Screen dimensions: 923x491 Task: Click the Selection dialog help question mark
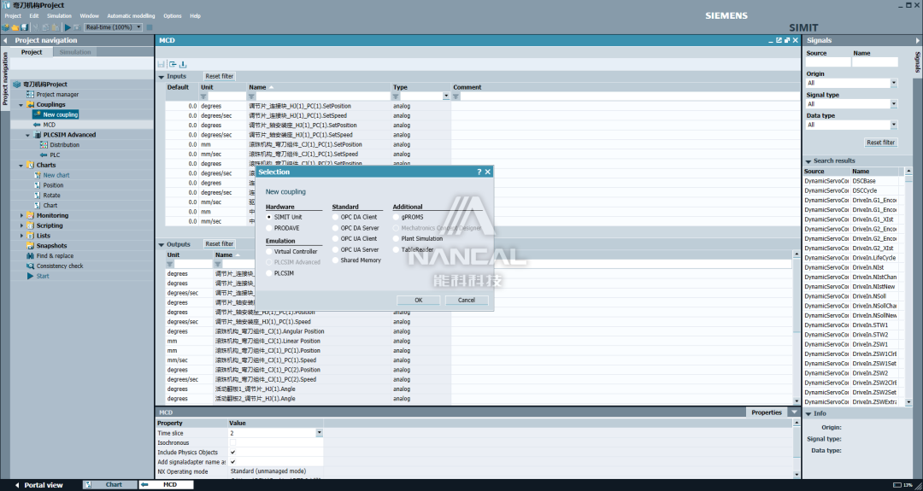479,172
